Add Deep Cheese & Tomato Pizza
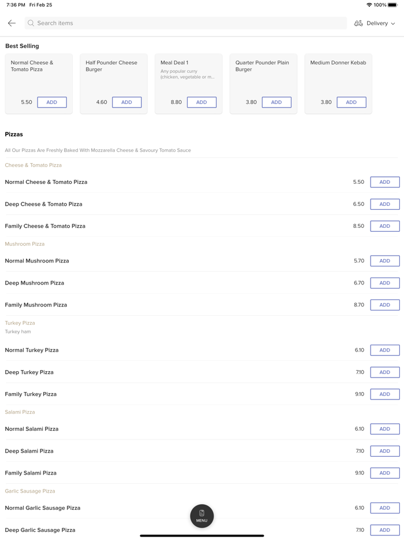404x540 pixels. click(384, 204)
